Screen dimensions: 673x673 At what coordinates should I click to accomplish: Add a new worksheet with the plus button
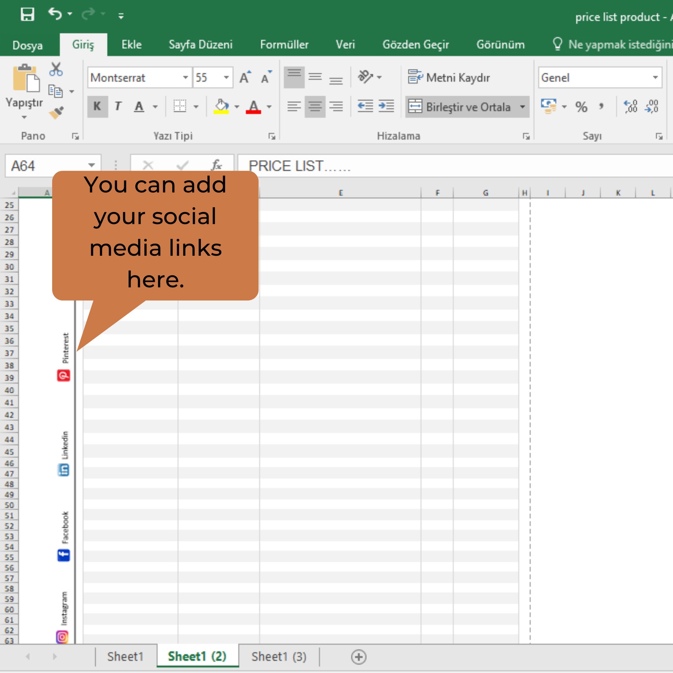click(x=359, y=656)
